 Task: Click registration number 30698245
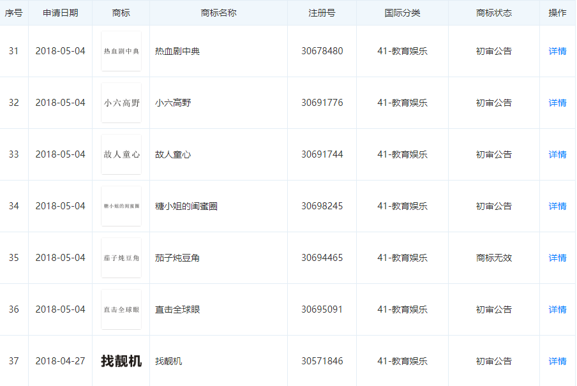(322, 206)
